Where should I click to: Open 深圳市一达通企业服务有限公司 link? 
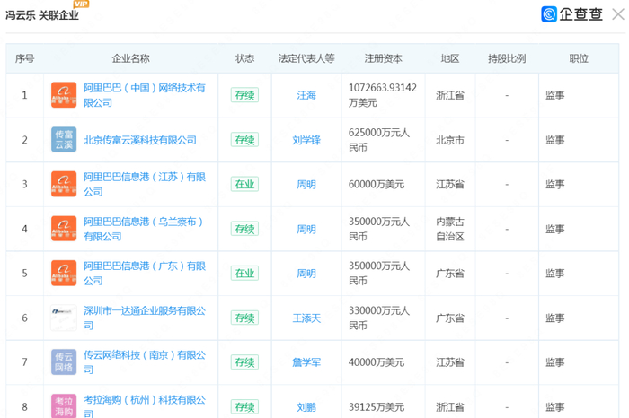pyautogui.click(x=145, y=318)
